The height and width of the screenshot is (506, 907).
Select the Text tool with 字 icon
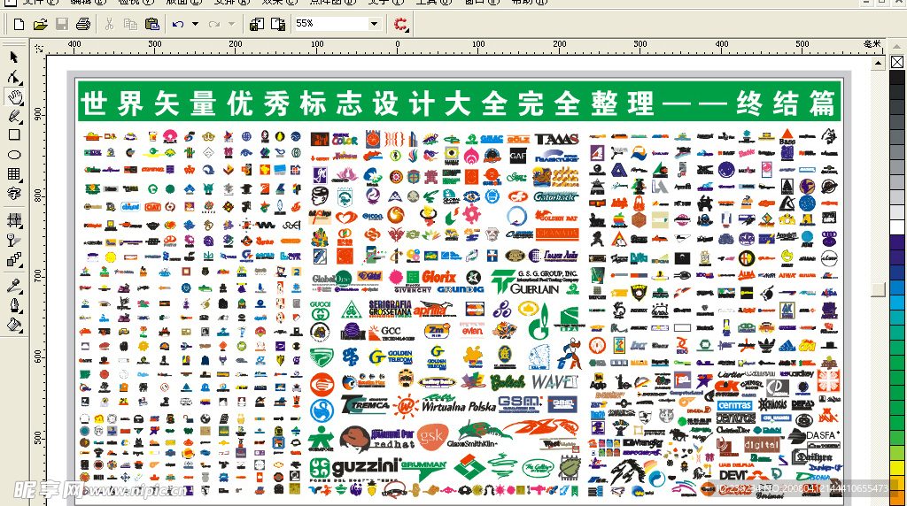[14, 194]
